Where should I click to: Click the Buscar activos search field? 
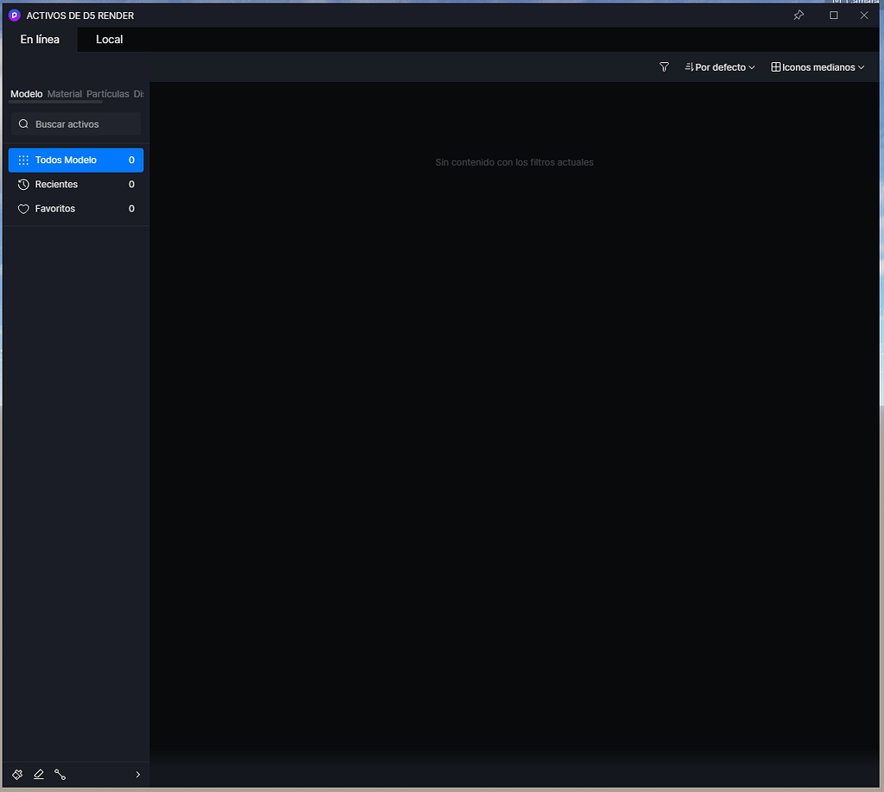[x=76, y=123]
